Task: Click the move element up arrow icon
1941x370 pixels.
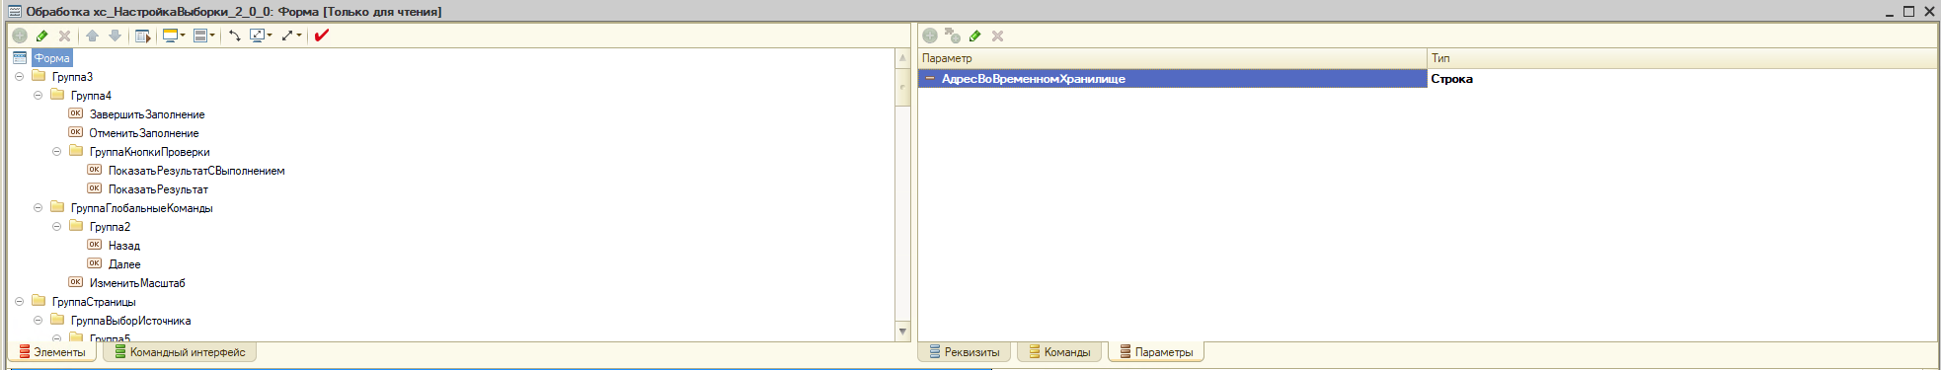Action: tap(92, 36)
